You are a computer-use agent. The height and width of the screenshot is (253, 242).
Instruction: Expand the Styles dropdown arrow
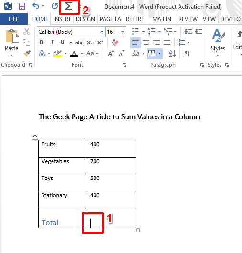point(218,56)
